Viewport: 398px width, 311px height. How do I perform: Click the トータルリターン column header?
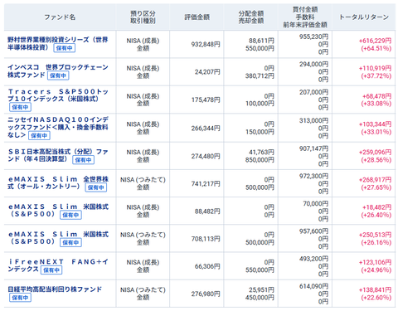364,17
